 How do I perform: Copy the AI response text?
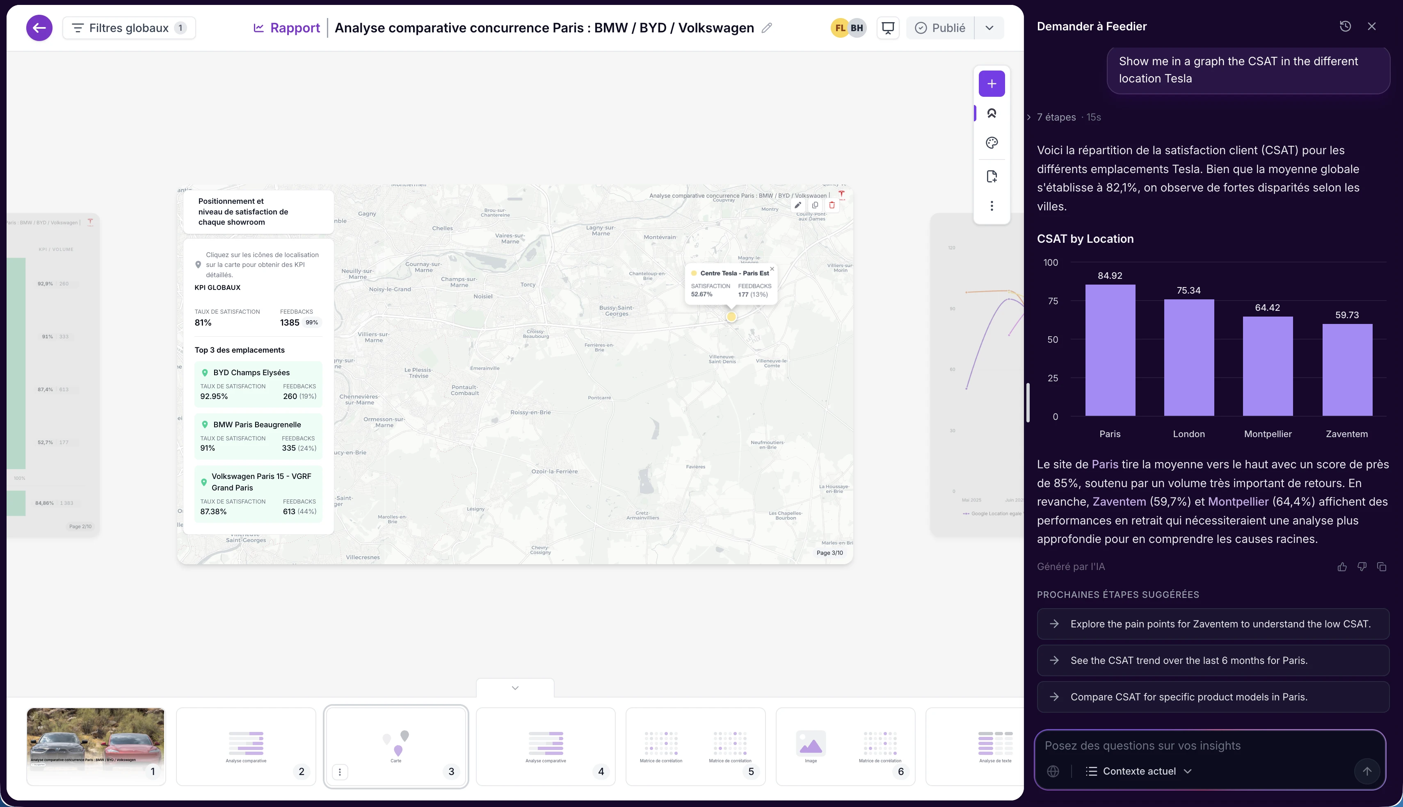(1381, 566)
